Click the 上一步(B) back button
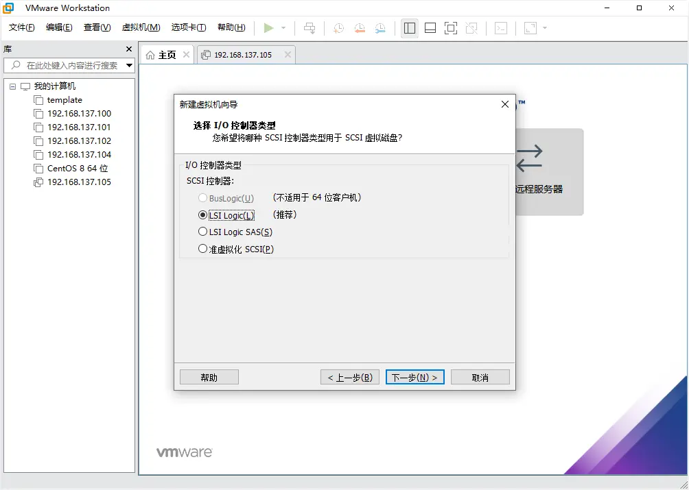 point(350,377)
